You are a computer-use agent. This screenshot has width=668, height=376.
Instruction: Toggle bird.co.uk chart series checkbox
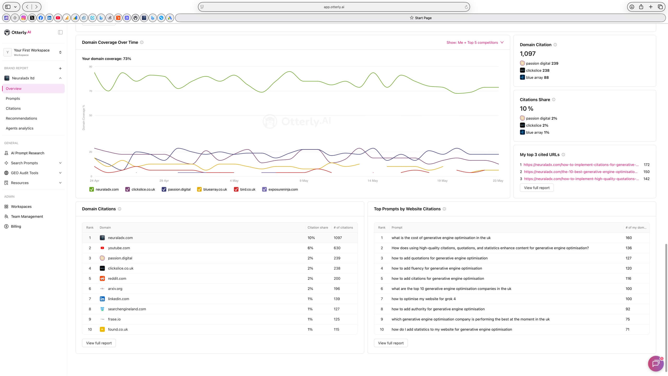click(x=236, y=189)
